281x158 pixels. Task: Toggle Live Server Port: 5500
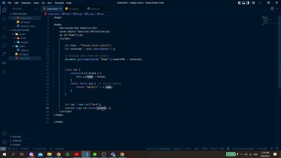tap(217, 149)
